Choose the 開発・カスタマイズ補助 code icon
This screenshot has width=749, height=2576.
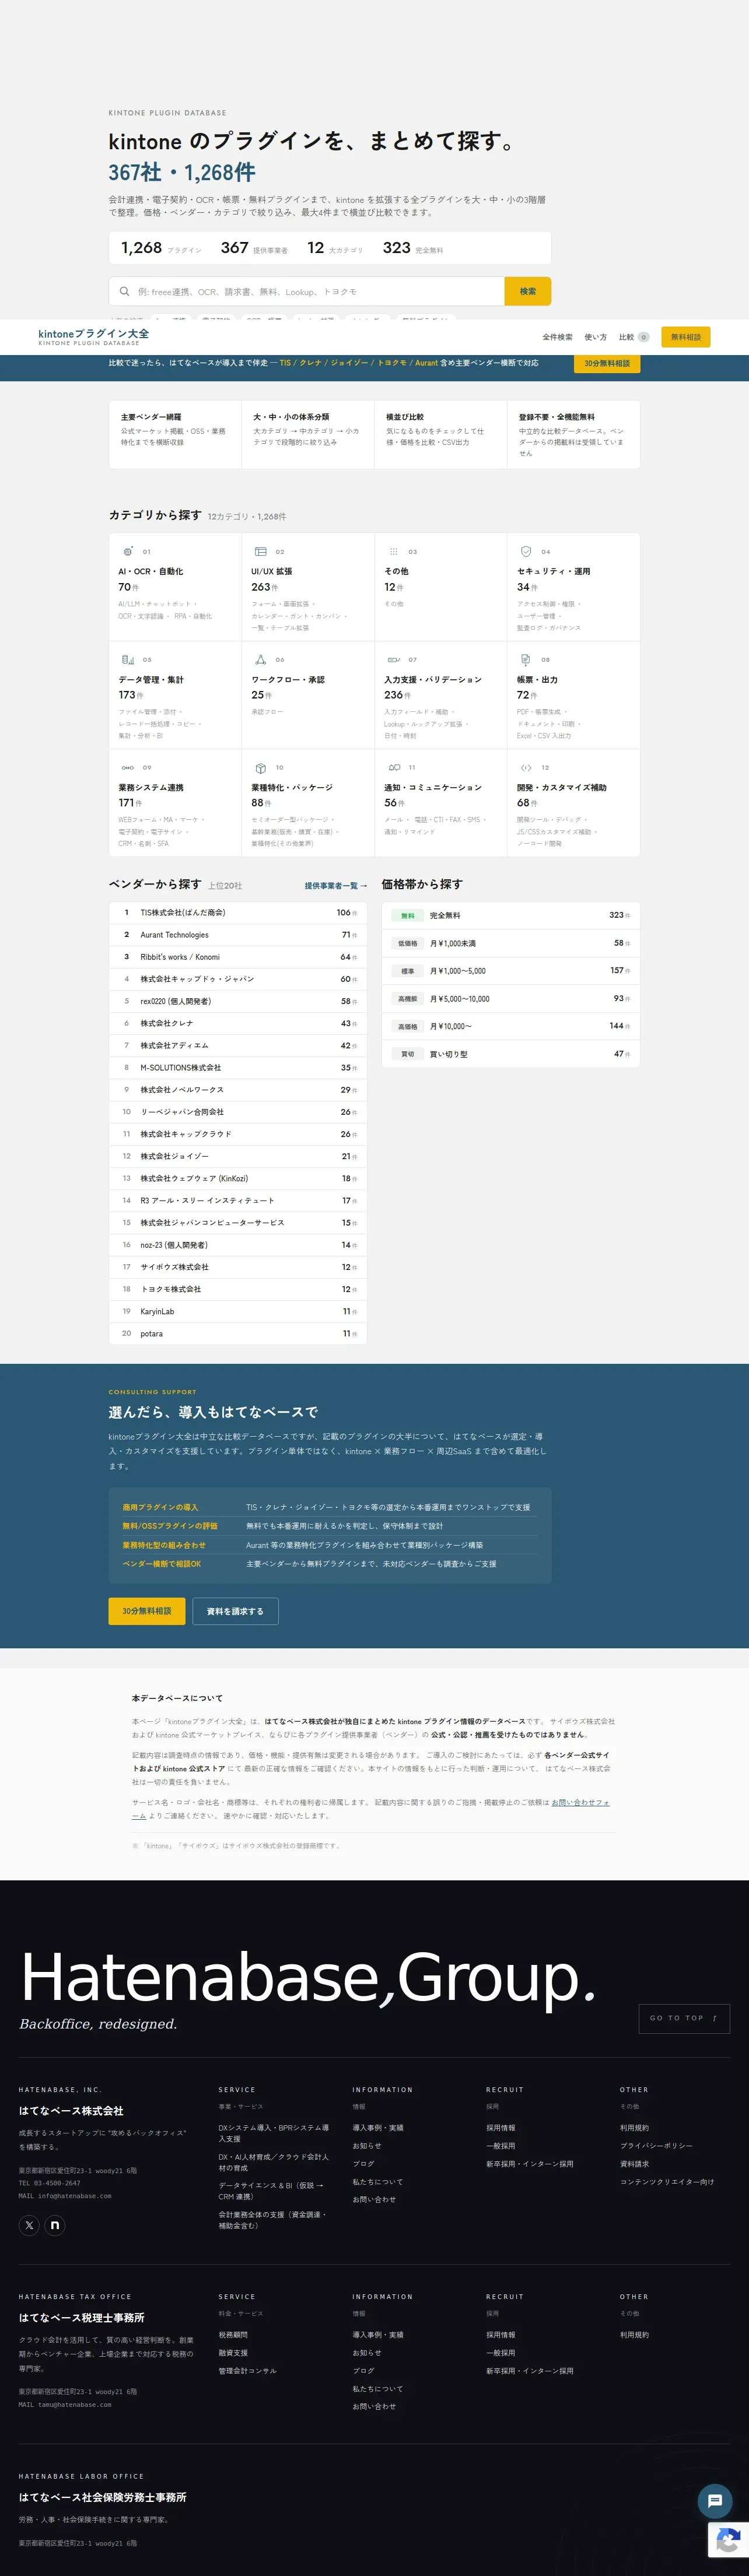pos(526,767)
